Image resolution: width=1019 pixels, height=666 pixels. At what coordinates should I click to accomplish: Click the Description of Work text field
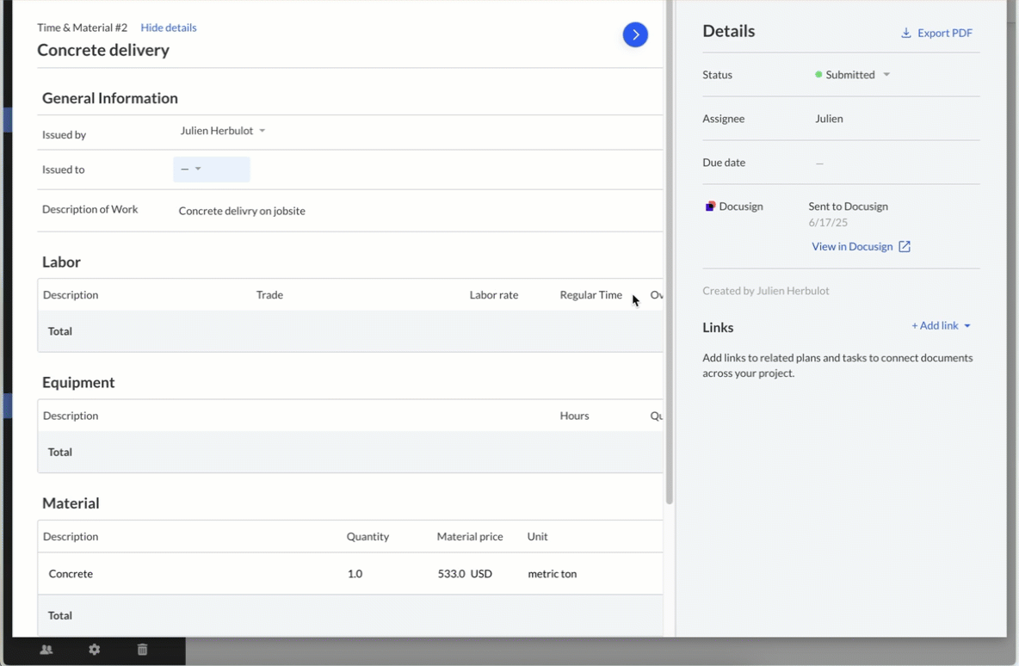[x=242, y=211]
